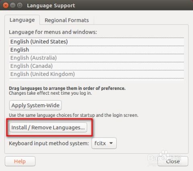This screenshot has width=193, height=171.
Task: Click the 'Keyboard input method system' label
Action: coord(49,143)
